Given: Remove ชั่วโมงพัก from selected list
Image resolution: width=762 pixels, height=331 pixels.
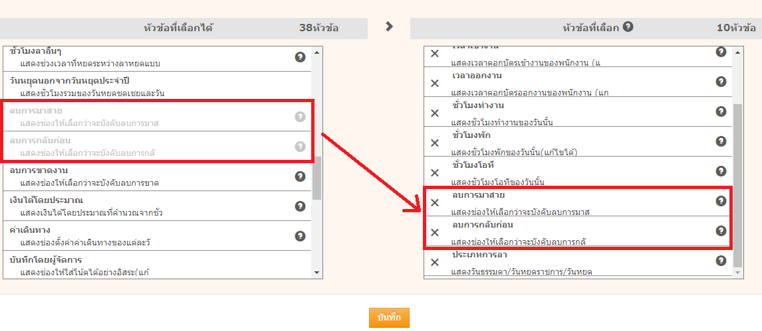Looking at the screenshot, I should pyautogui.click(x=435, y=143).
